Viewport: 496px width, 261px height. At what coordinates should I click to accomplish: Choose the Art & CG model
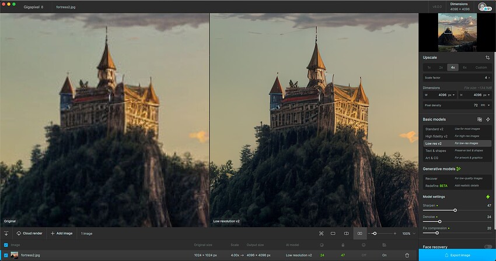click(457, 158)
